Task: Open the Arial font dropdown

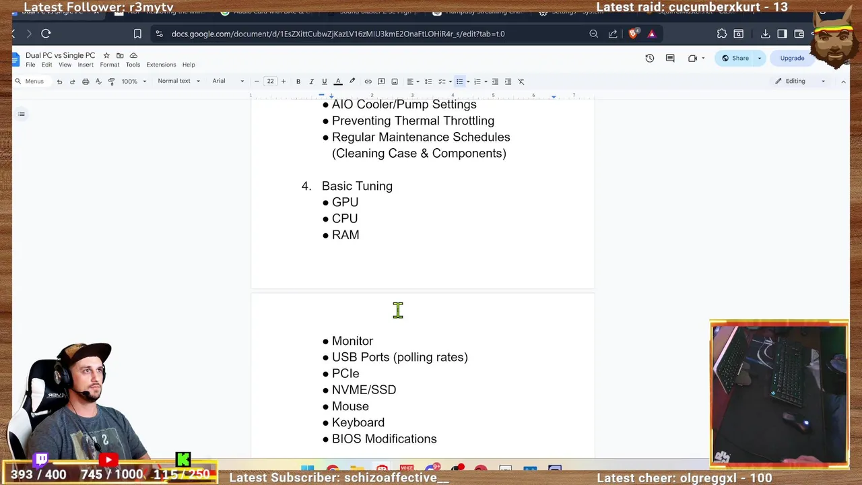Action: pyautogui.click(x=228, y=81)
